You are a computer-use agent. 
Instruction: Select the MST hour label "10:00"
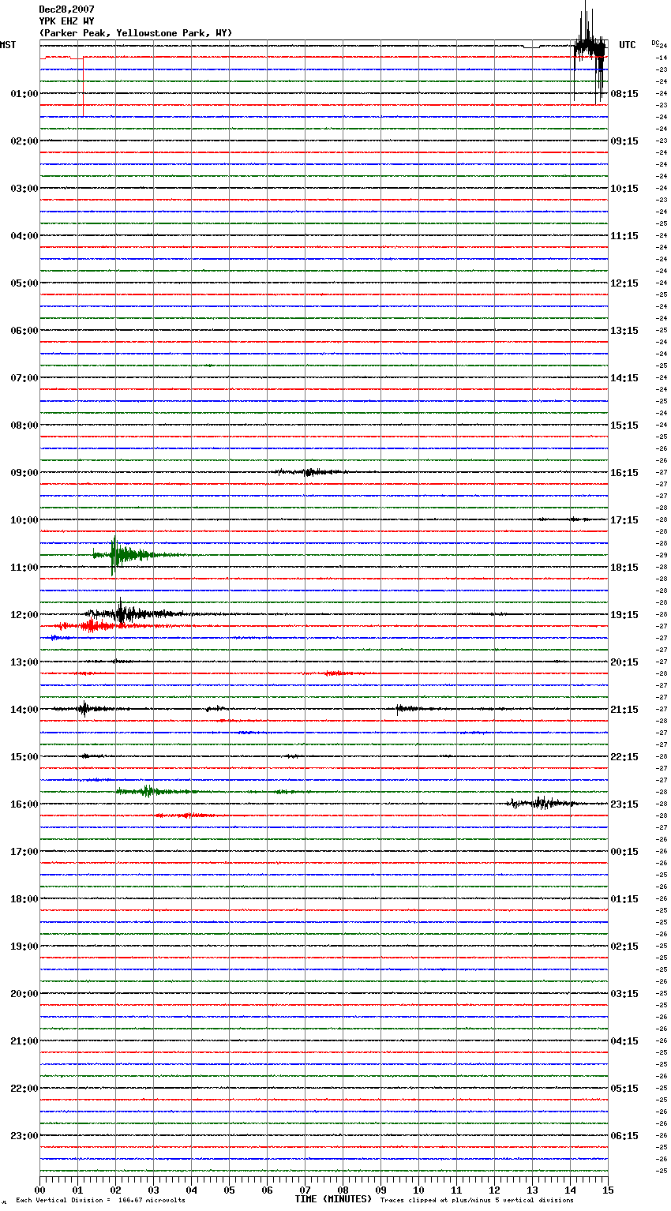[x=24, y=520]
